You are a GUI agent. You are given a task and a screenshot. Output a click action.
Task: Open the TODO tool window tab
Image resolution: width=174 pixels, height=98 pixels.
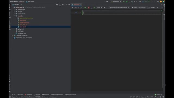(20, 95)
